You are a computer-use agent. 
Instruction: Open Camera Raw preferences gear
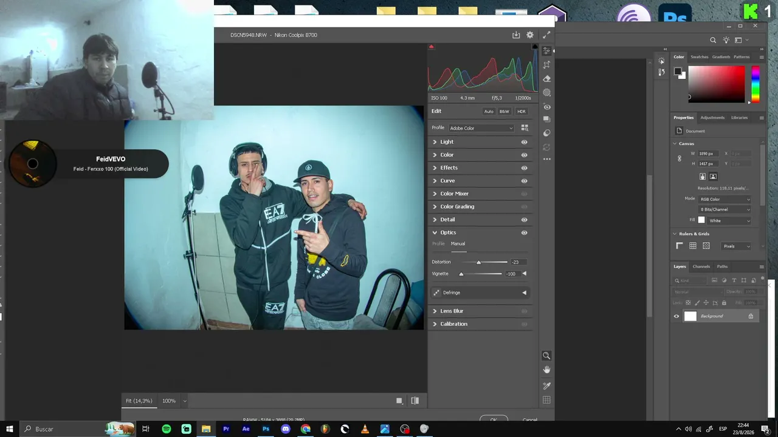(x=530, y=35)
